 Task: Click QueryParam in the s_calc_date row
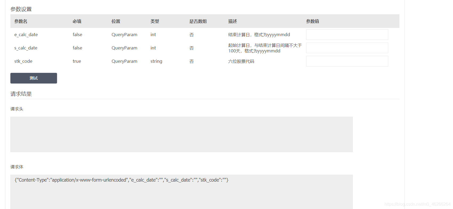(124, 48)
